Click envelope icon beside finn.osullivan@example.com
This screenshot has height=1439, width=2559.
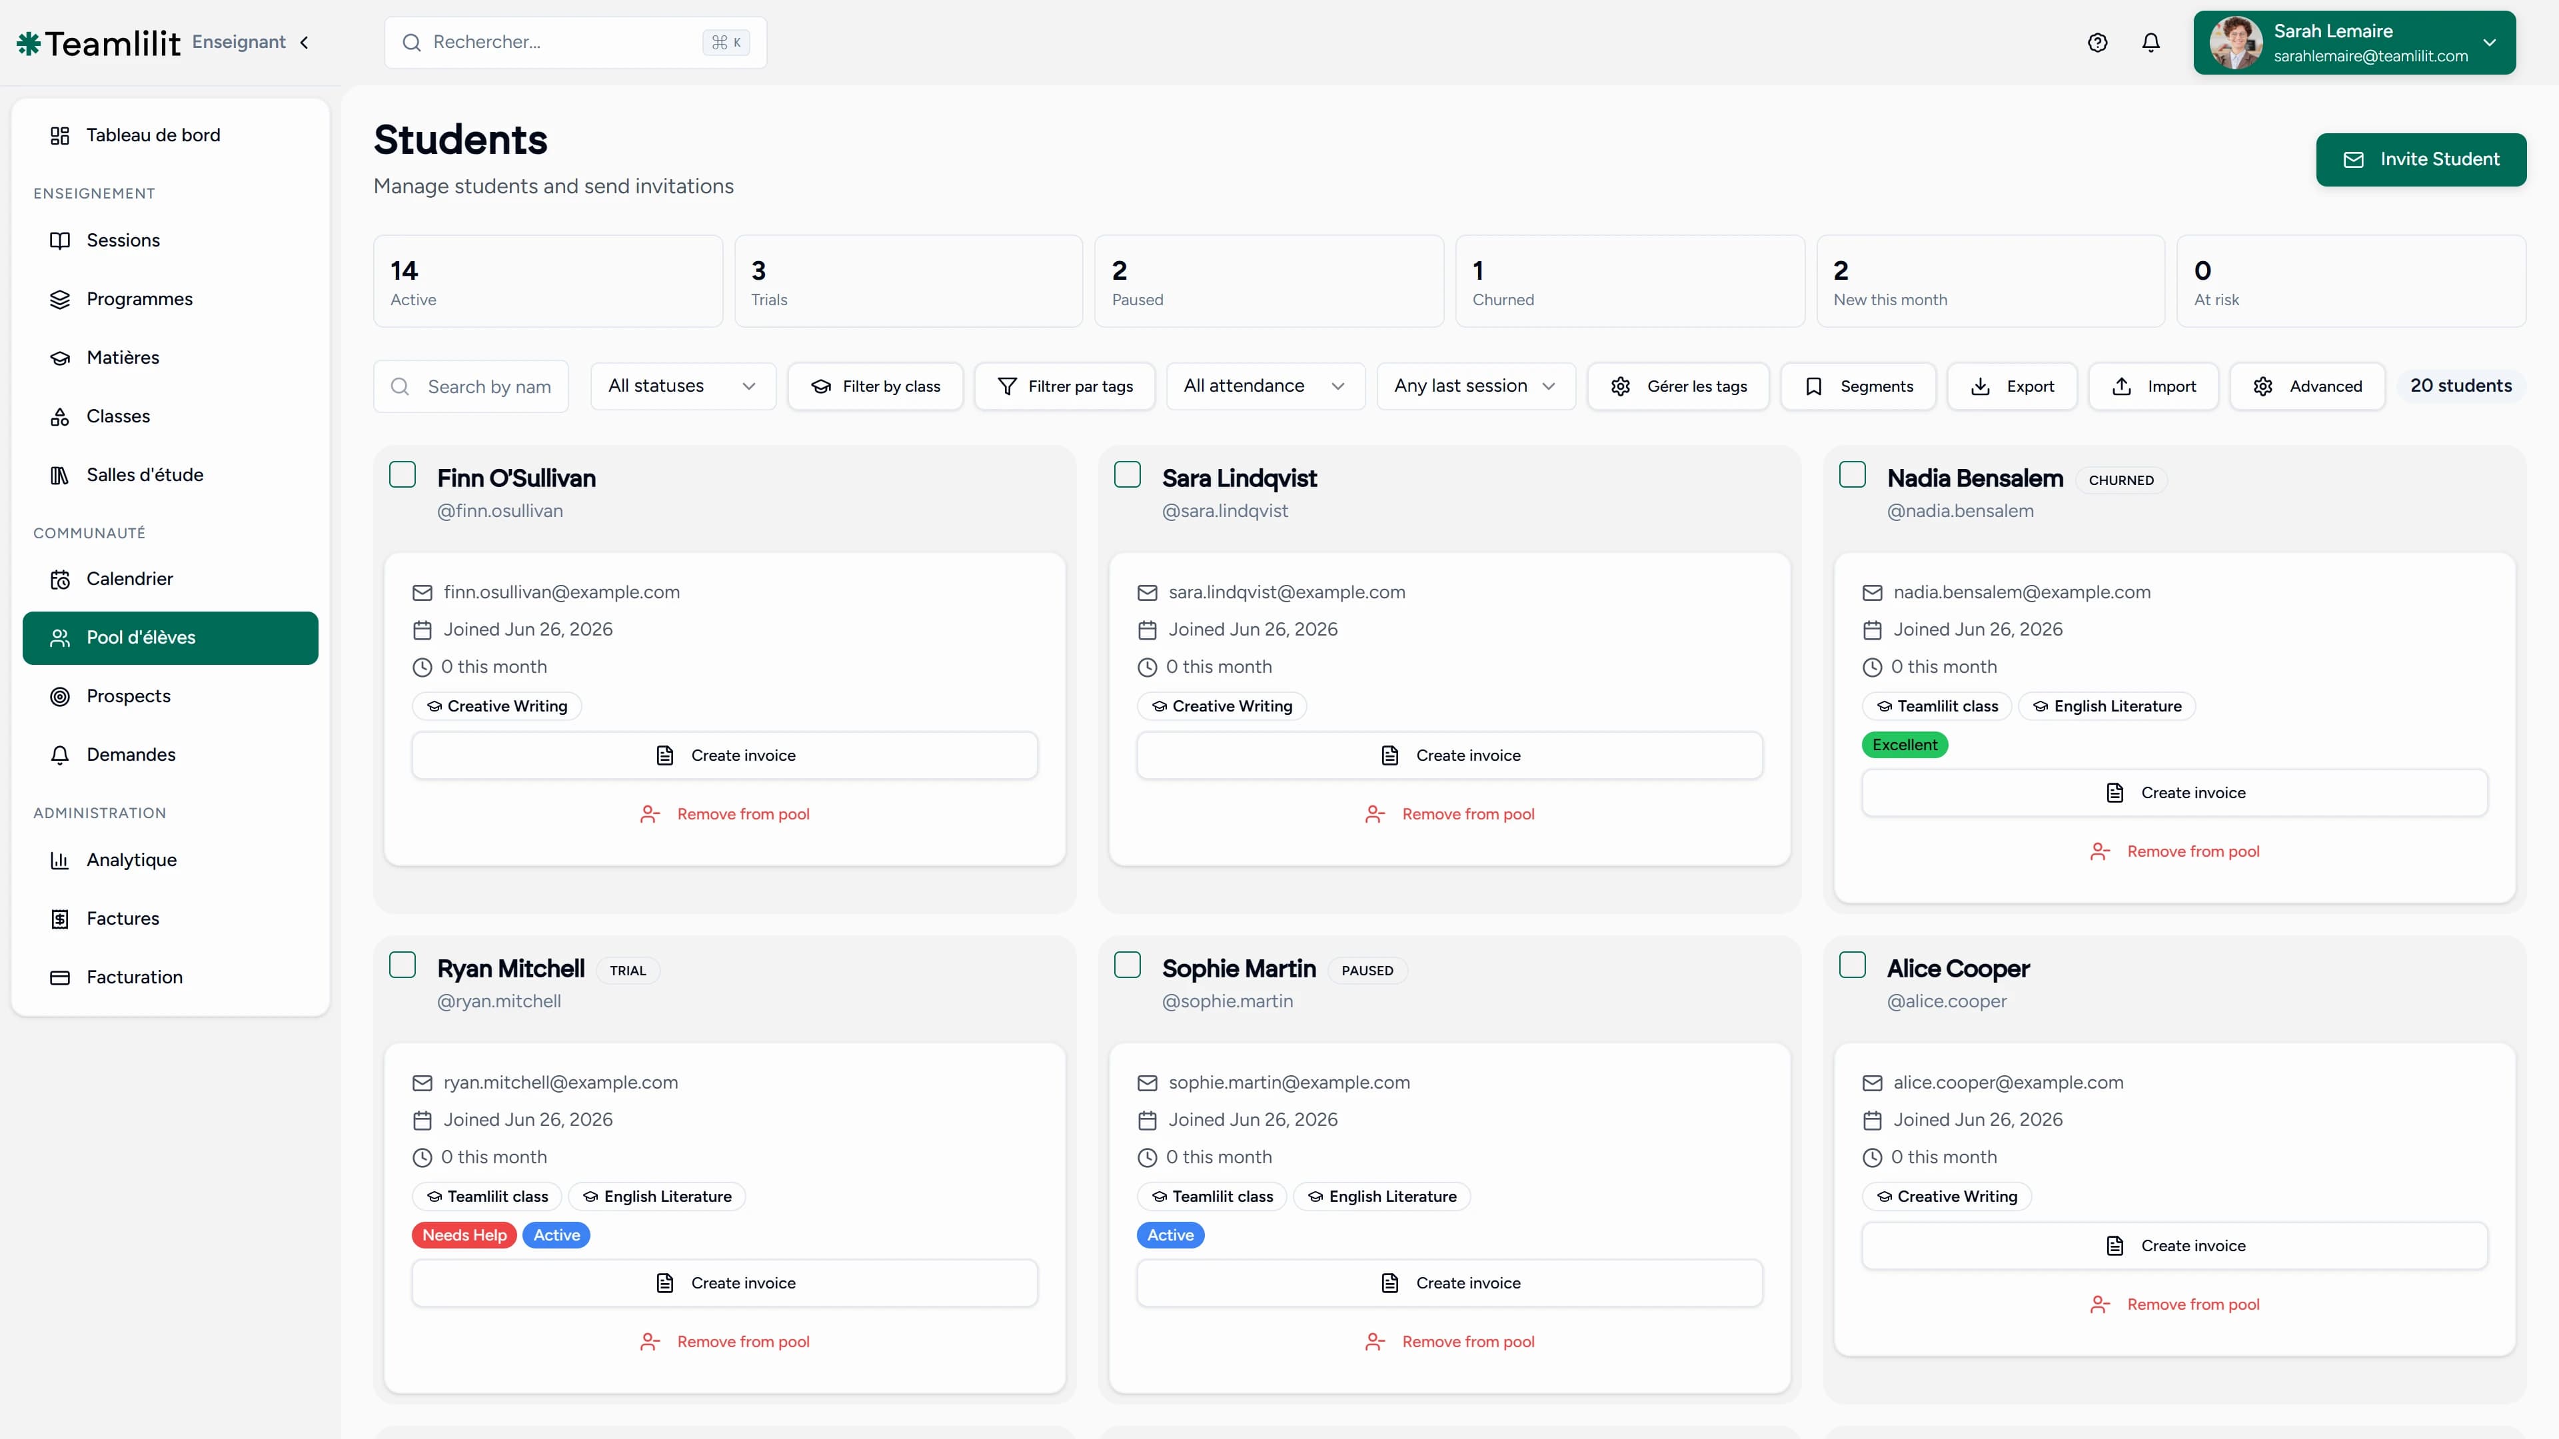click(x=423, y=593)
